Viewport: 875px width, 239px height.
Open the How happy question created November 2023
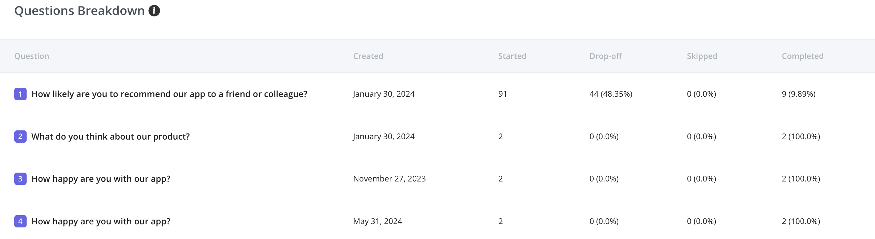tap(101, 179)
